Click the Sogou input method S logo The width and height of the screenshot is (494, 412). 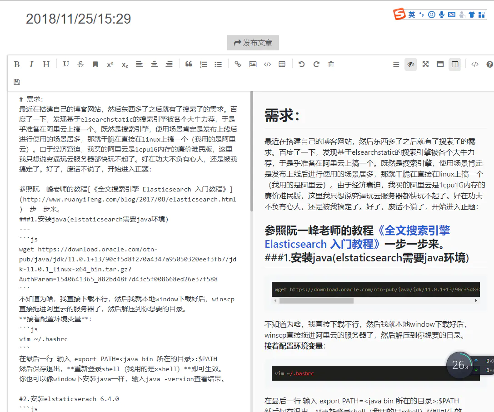pyautogui.click(x=399, y=14)
